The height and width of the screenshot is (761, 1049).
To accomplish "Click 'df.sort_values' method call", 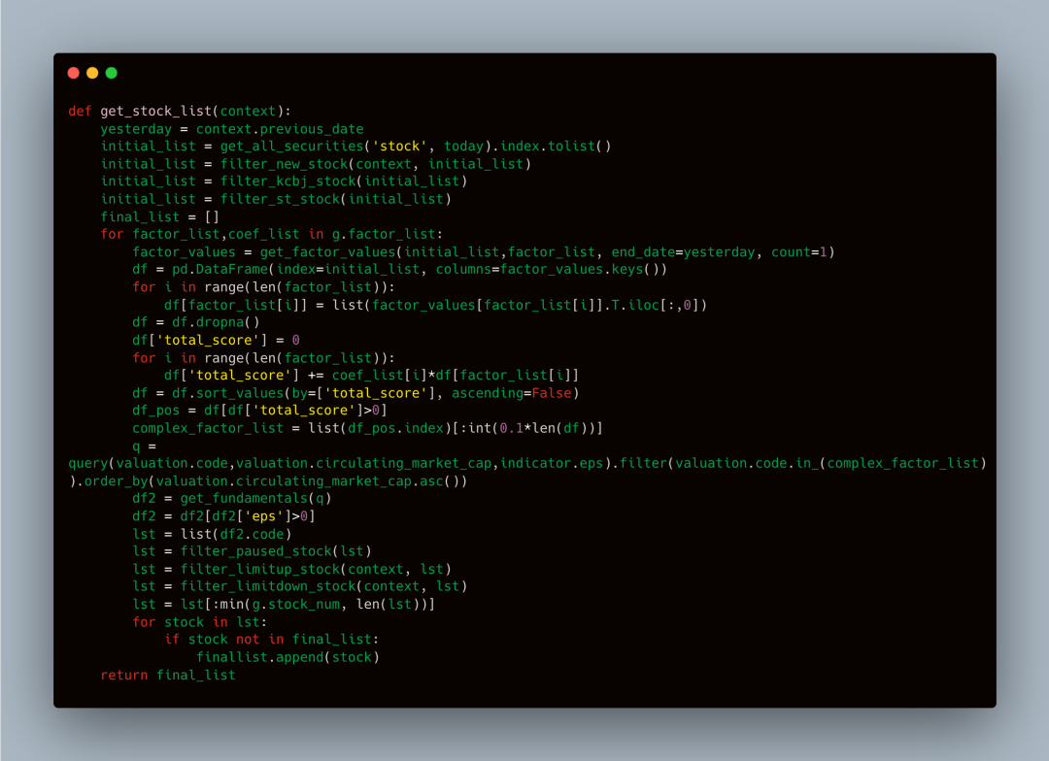I will pyautogui.click(x=228, y=393).
